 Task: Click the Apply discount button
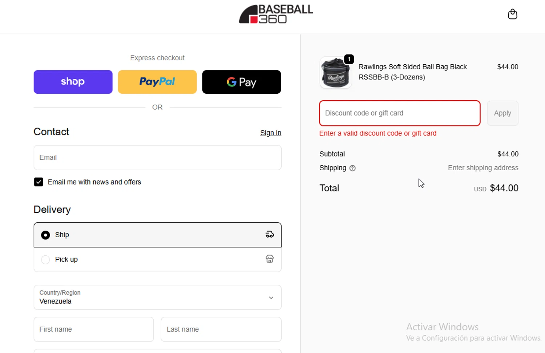click(x=502, y=113)
